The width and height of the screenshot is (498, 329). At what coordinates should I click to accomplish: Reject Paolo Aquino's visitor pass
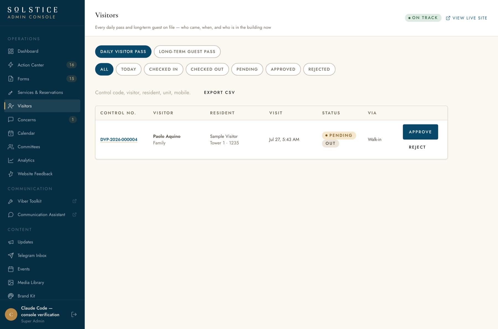(x=417, y=147)
